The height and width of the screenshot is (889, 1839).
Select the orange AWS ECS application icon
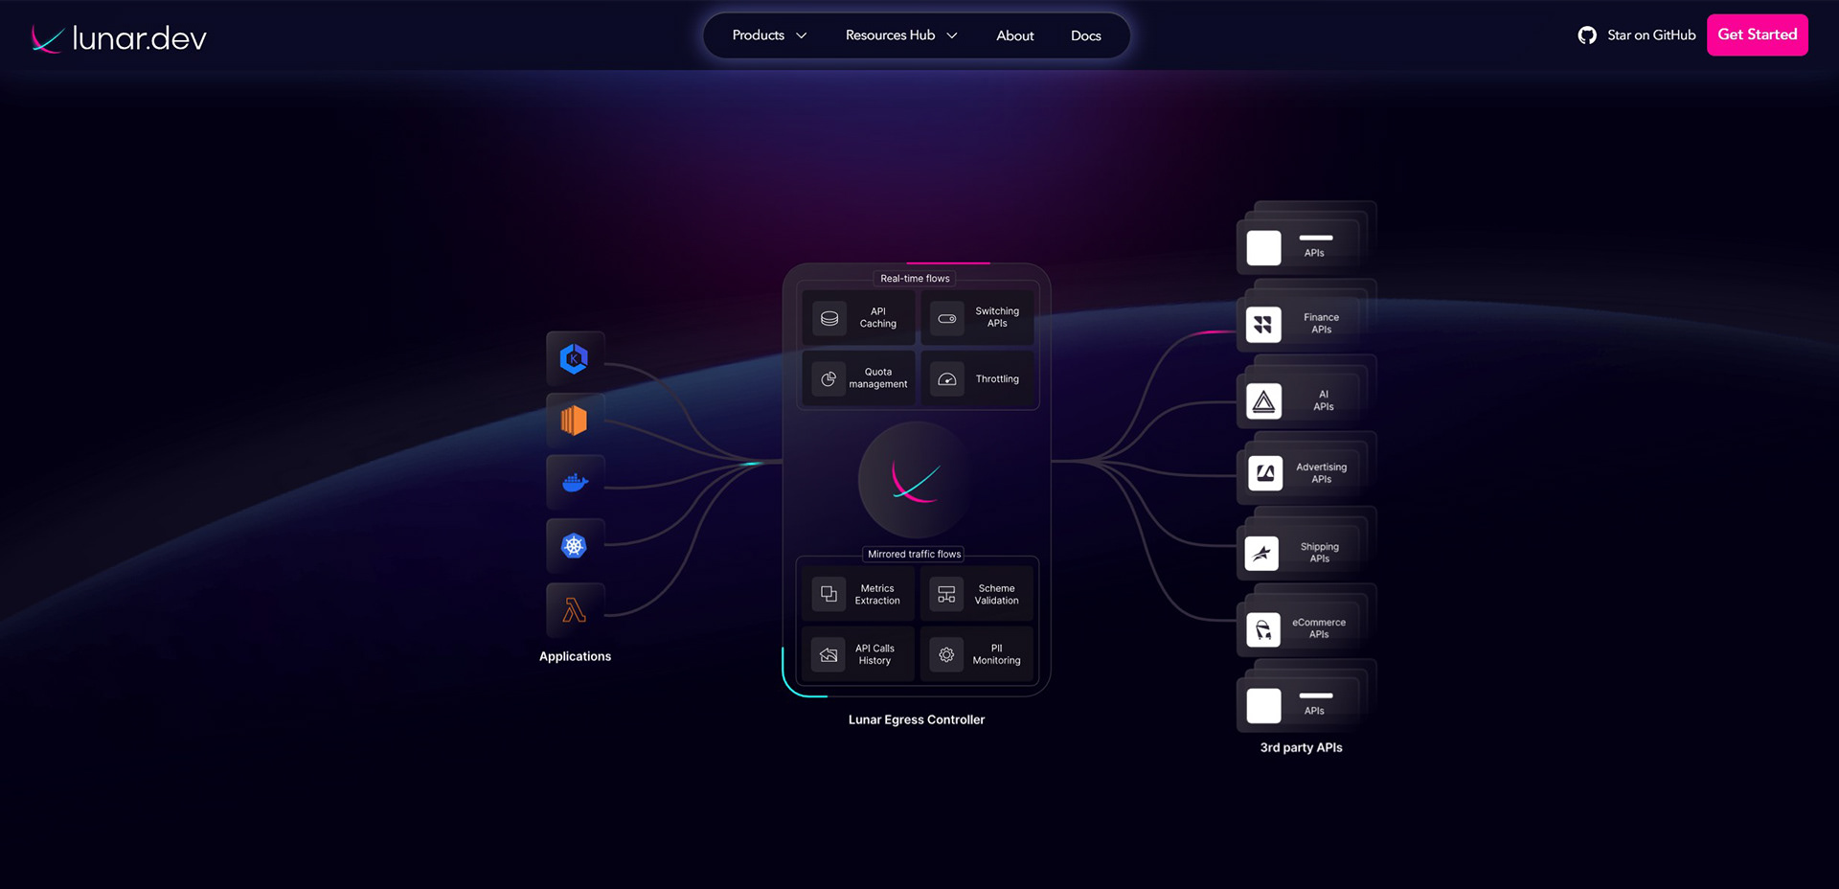[x=574, y=421]
